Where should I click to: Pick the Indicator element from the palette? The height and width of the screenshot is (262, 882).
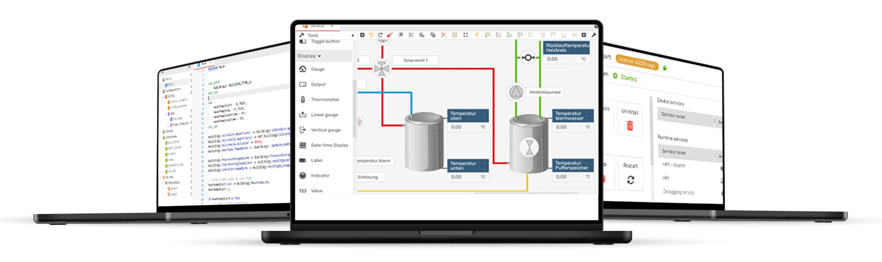tap(320, 176)
